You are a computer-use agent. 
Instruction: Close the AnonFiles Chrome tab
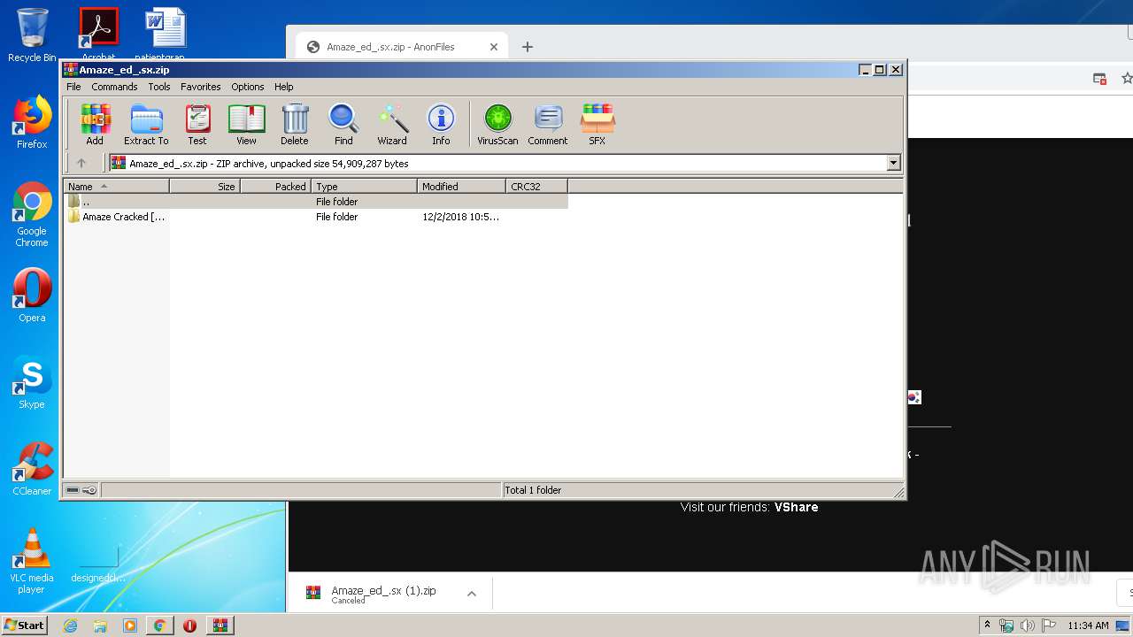494,47
